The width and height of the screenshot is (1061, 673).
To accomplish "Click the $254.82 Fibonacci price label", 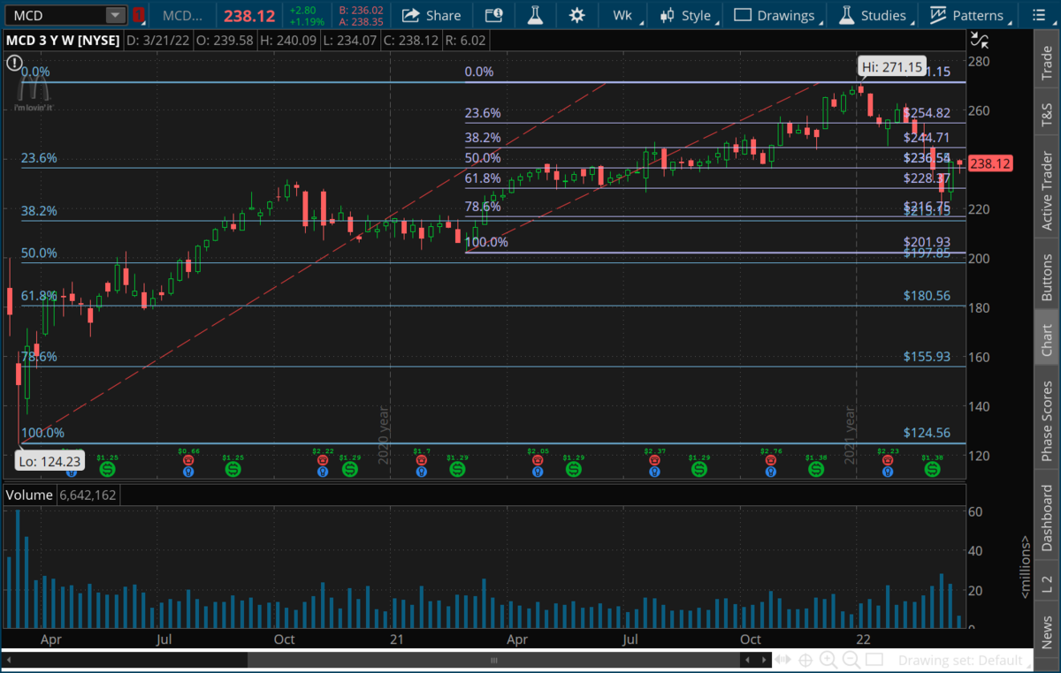I will 927,113.
